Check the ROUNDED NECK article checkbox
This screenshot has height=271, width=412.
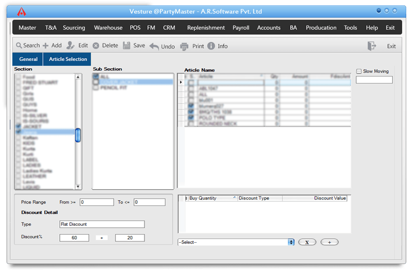click(x=191, y=123)
